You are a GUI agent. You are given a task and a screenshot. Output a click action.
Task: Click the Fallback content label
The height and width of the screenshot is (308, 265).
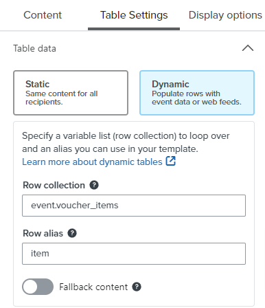[93, 287]
